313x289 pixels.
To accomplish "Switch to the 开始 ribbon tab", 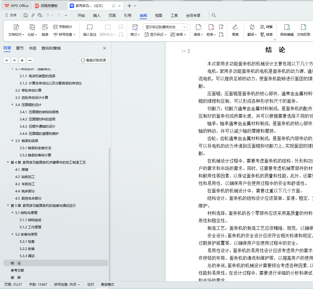I will [81, 16].
